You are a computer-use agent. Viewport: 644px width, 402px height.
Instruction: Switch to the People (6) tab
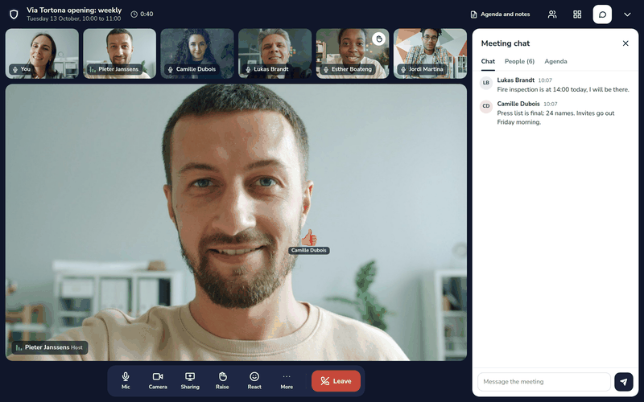pyautogui.click(x=519, y=62)
